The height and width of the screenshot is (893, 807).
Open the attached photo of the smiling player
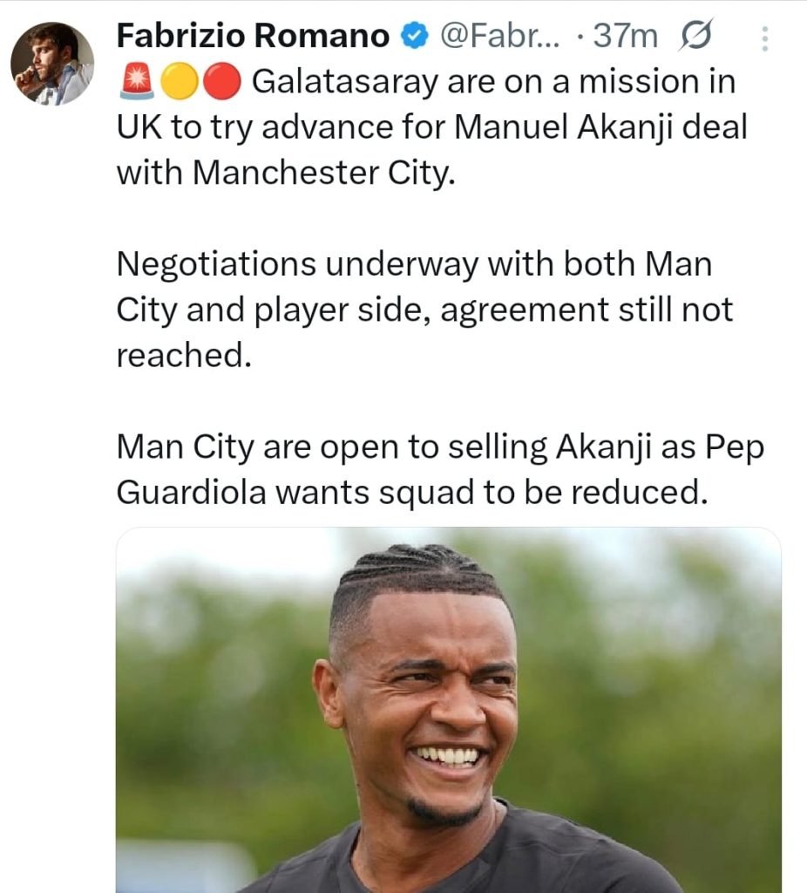(x=449, y=710)
